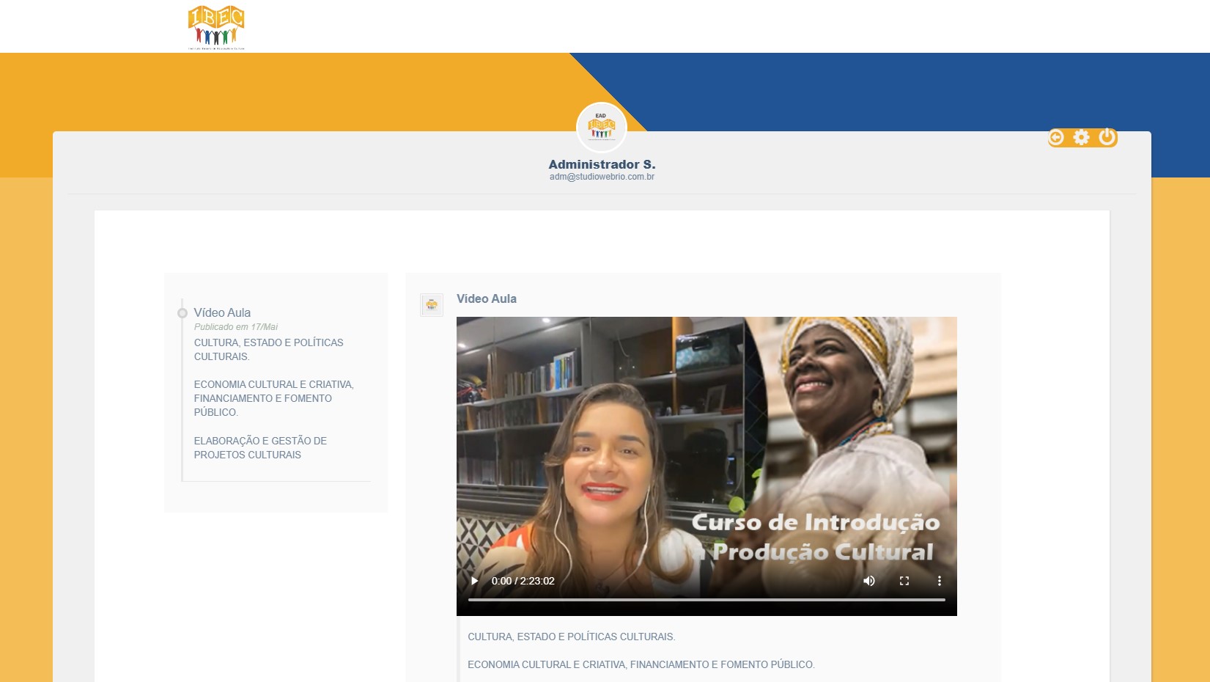The image size is (1210, 682).
Task: Open Vídeo Aula entry in sidebar
Action: pos(222,312)
